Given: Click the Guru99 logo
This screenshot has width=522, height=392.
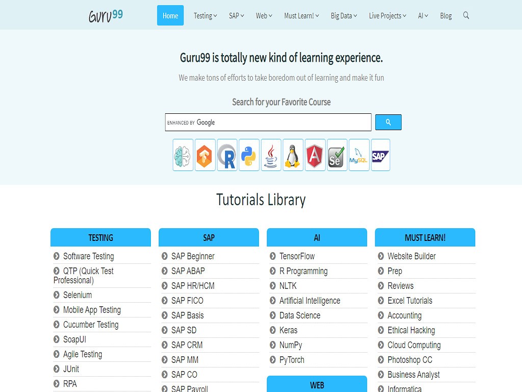Looking at the screenshot, I should (x=106, y=16).
